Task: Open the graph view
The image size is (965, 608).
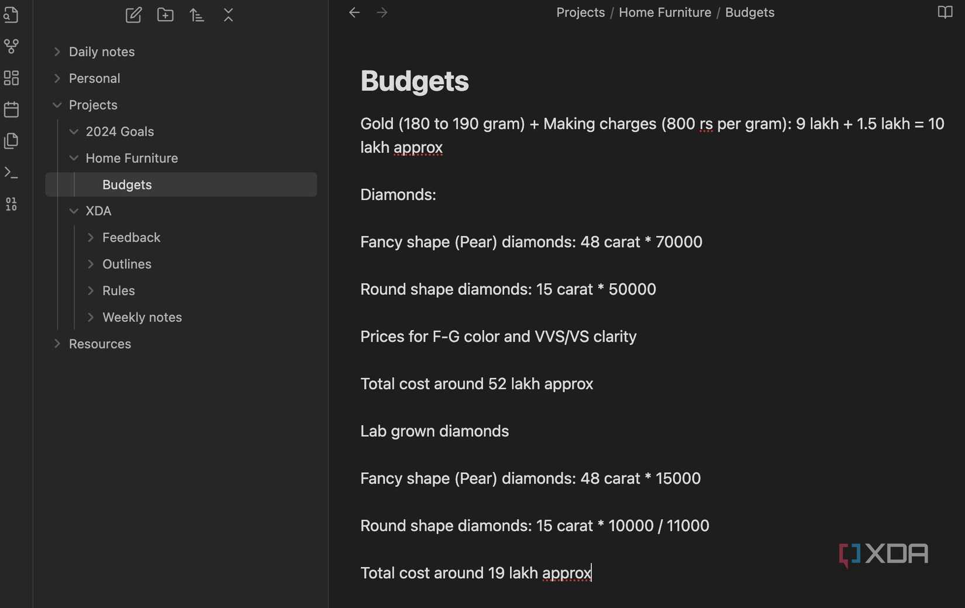Action: pos(11,47)
